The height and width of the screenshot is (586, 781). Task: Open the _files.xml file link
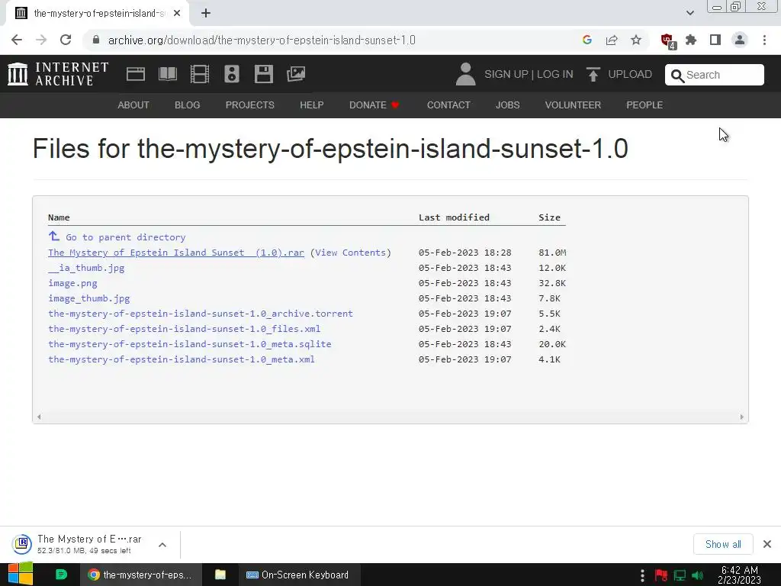point(185,329)
